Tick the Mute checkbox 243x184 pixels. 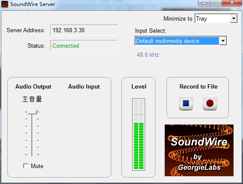(26, 166)
